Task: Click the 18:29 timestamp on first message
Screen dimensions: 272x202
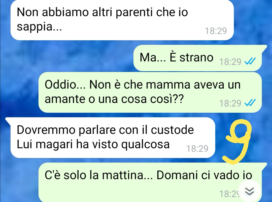Action: [216, 31]
